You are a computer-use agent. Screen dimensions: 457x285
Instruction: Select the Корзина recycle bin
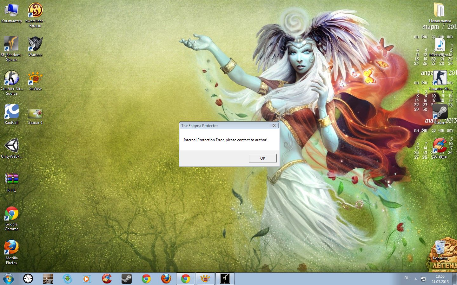[x=440, y=250]
